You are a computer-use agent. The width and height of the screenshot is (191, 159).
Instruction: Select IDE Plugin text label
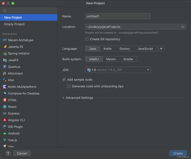pyautogui.click(x=15, y=127)
